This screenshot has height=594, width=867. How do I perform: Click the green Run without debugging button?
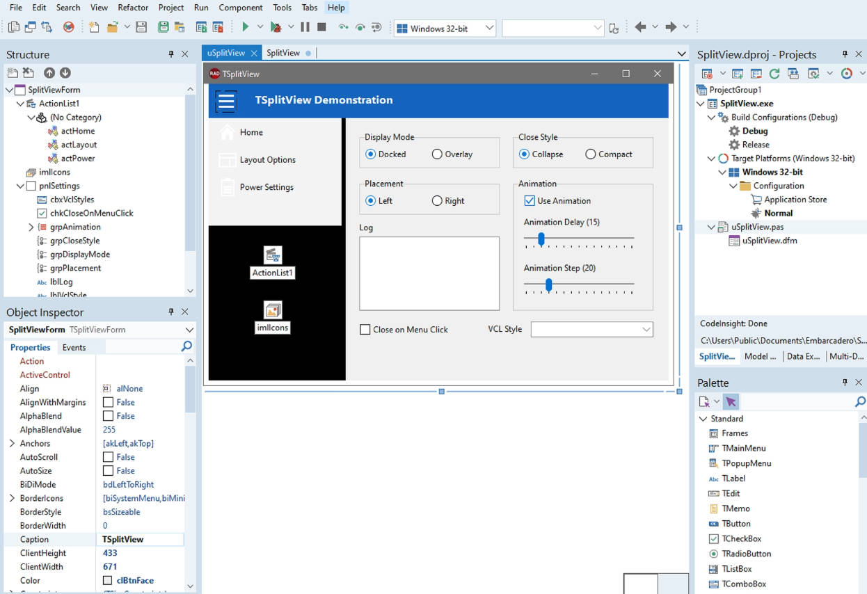click(245, 27)
